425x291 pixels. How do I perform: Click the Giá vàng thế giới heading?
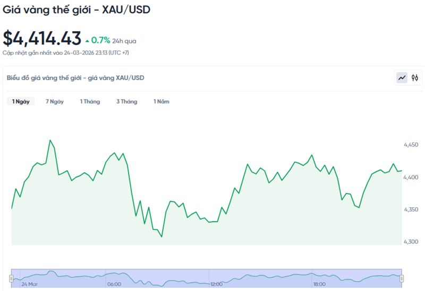pos(76,10)
